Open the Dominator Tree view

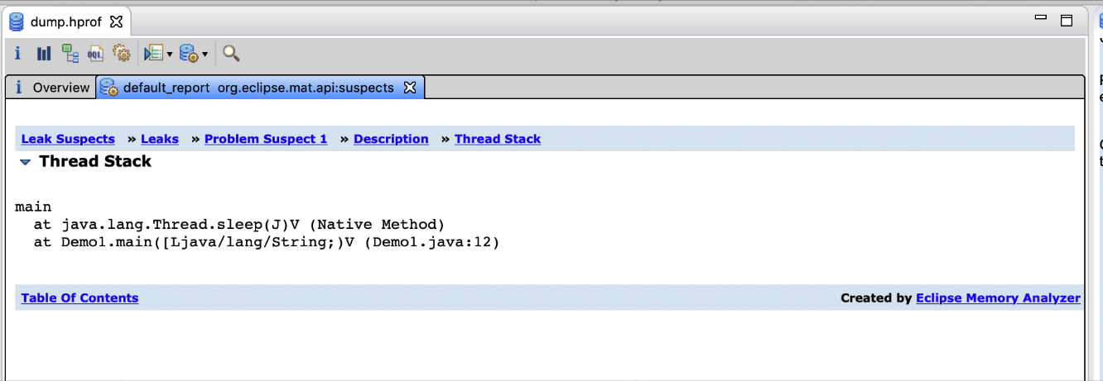coord(70,54)
